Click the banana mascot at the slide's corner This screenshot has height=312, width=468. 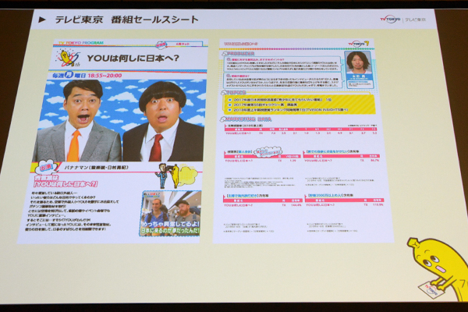438,268
